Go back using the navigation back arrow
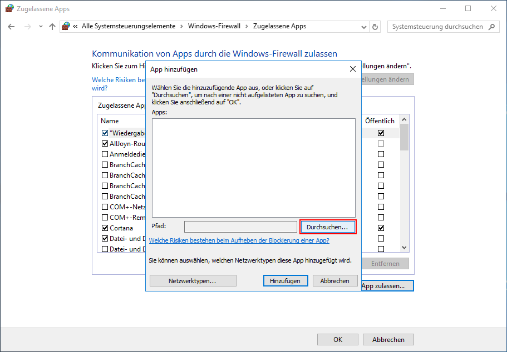The height and width of the screenshot is (352, 507). point(11,27)
